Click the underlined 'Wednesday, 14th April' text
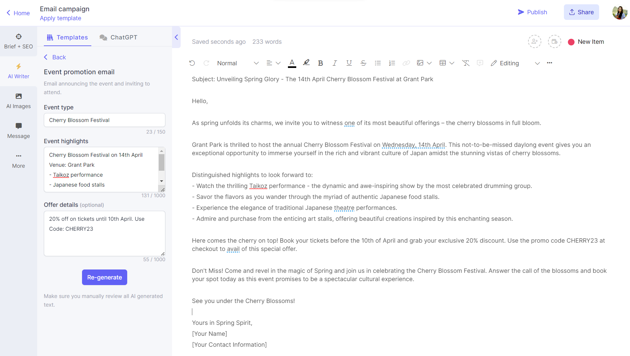 tap(413, 145)
